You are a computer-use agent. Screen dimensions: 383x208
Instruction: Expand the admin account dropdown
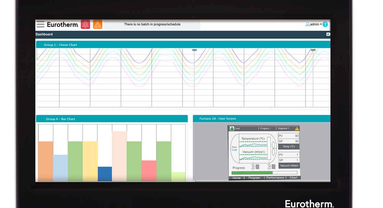(321, 24)
